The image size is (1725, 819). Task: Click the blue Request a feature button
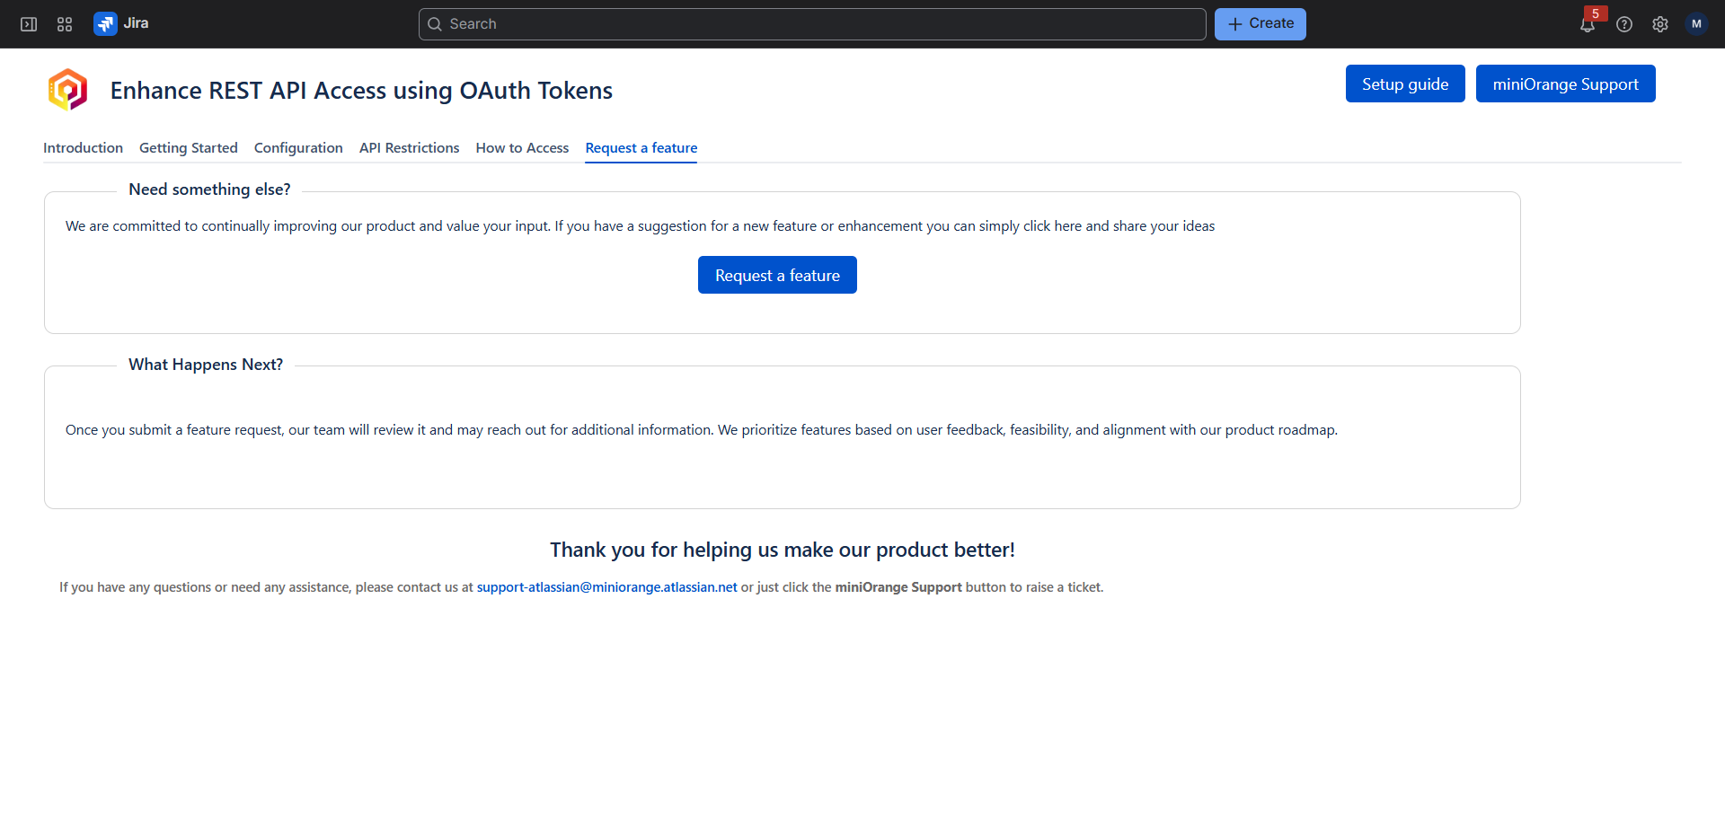777,275
